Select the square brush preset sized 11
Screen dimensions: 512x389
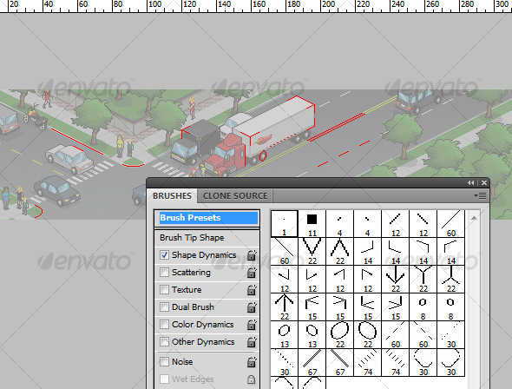[x=312, y=223]
